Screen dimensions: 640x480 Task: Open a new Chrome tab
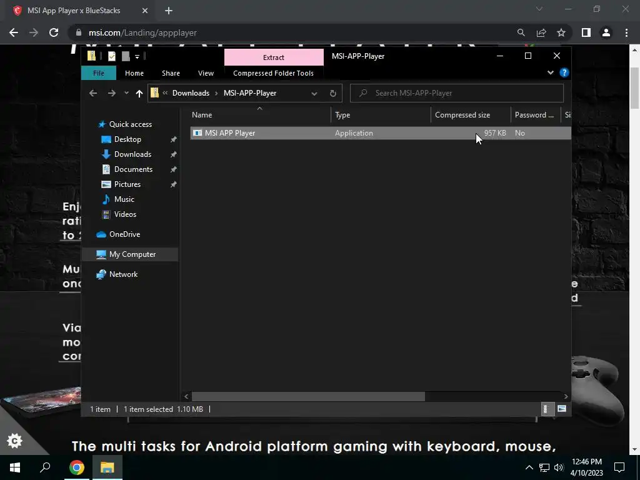pyautogui.click(x=169, y=11)
